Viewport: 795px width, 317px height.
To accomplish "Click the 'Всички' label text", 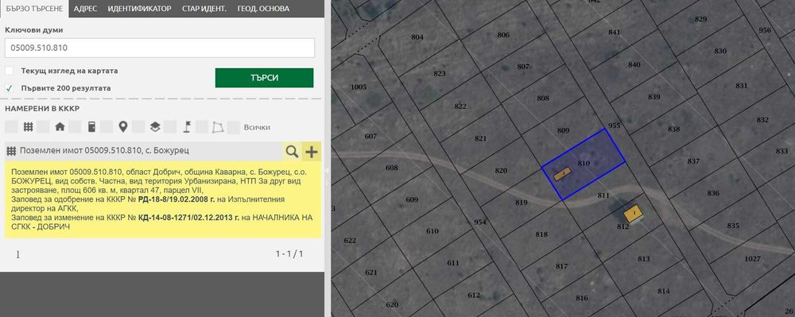I will (257, 128).
